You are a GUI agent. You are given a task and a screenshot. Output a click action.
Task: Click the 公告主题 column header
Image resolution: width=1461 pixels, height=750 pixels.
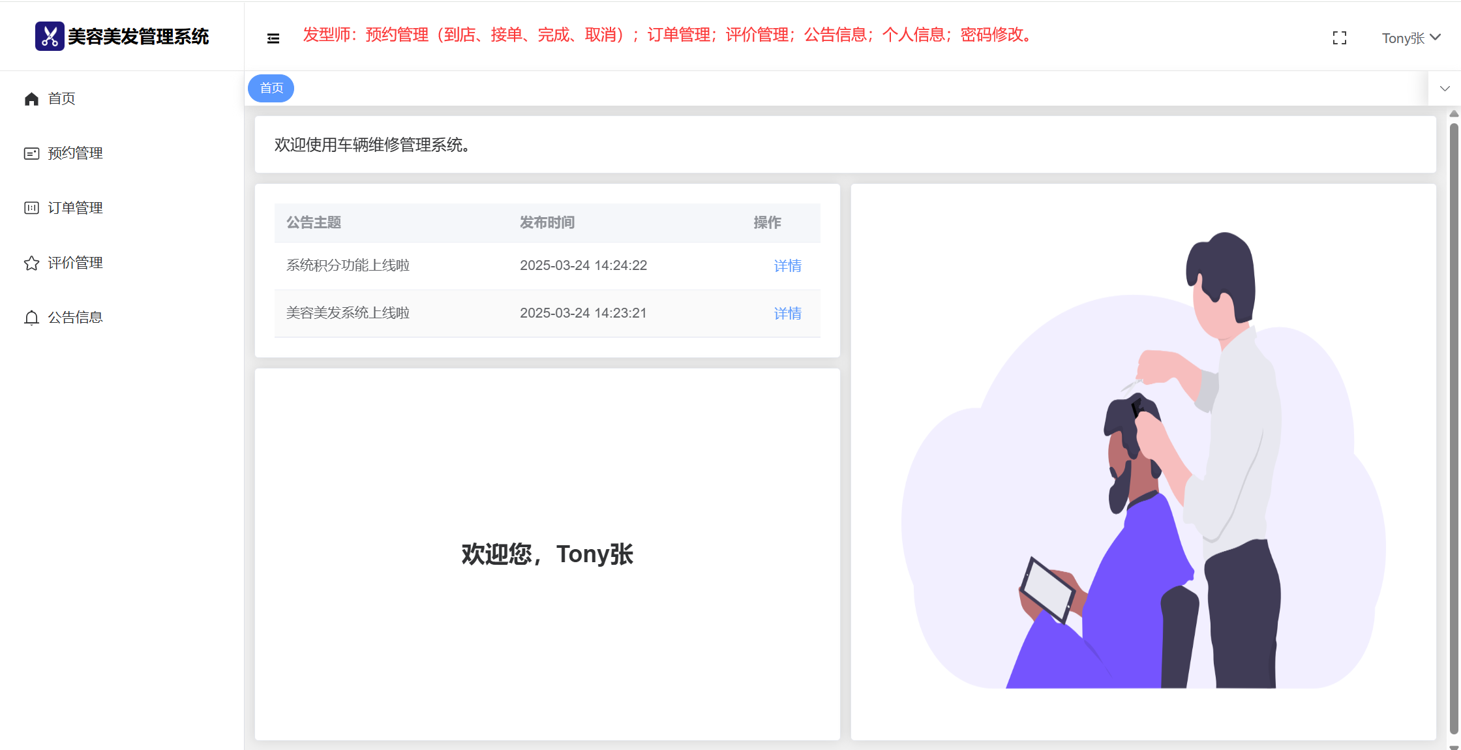pos(314,223)
